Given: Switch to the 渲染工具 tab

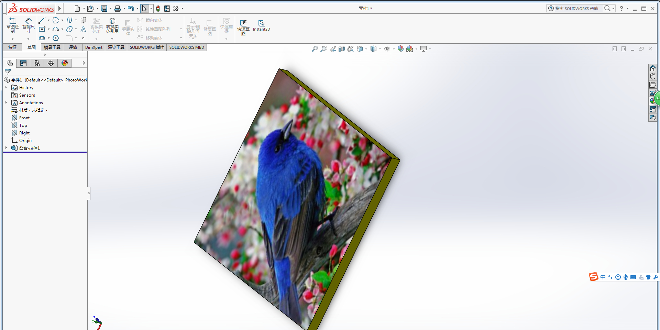Looking at the screenshot, I should [116, 47].
